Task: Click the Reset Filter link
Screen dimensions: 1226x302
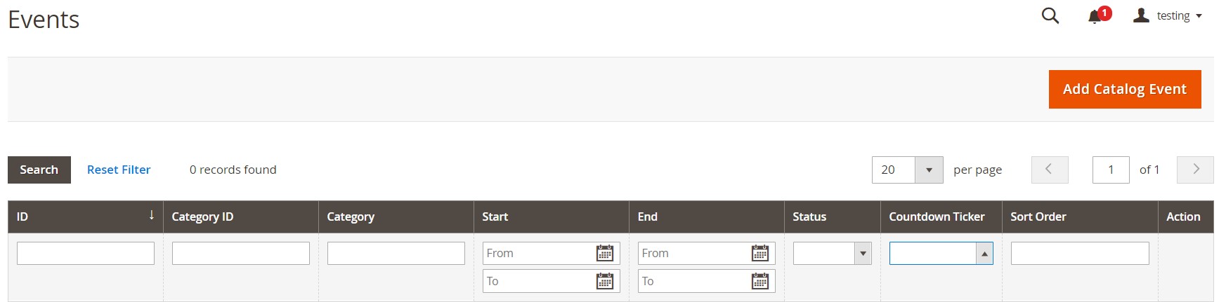Action: (119, 170)
